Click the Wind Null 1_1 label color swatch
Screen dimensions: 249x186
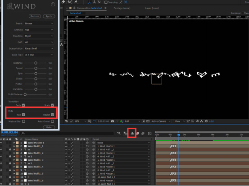tap(18, 146)
